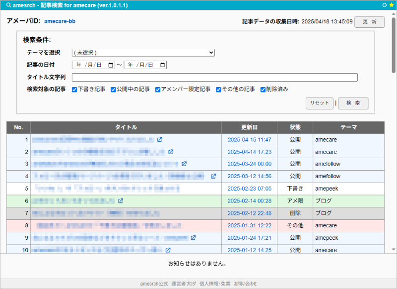Viewport: 397px width, 289px height.
Task: Click the テーマ column header
Action: tap(348, 128)
